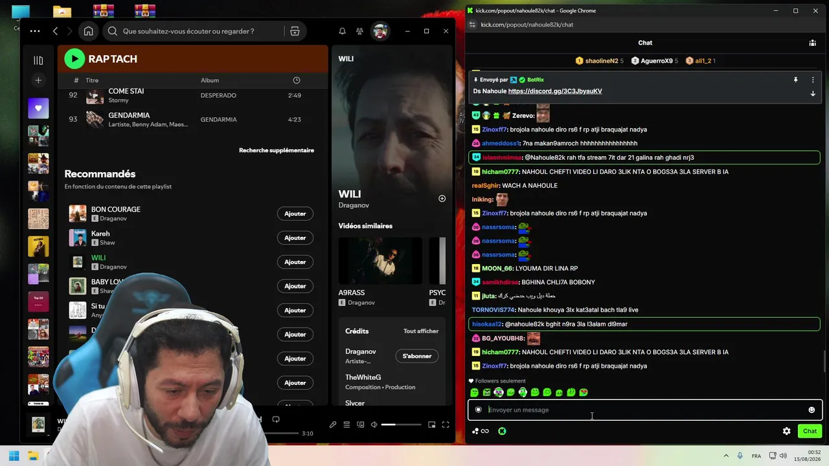Viewport: 829px width, 466px height.
Task: Click the kick.com popout URL
Action: [x=527, y=25]
